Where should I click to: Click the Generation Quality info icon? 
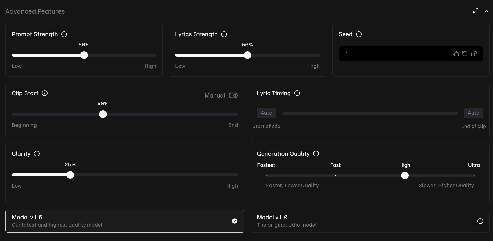click(x=316, y=154)
